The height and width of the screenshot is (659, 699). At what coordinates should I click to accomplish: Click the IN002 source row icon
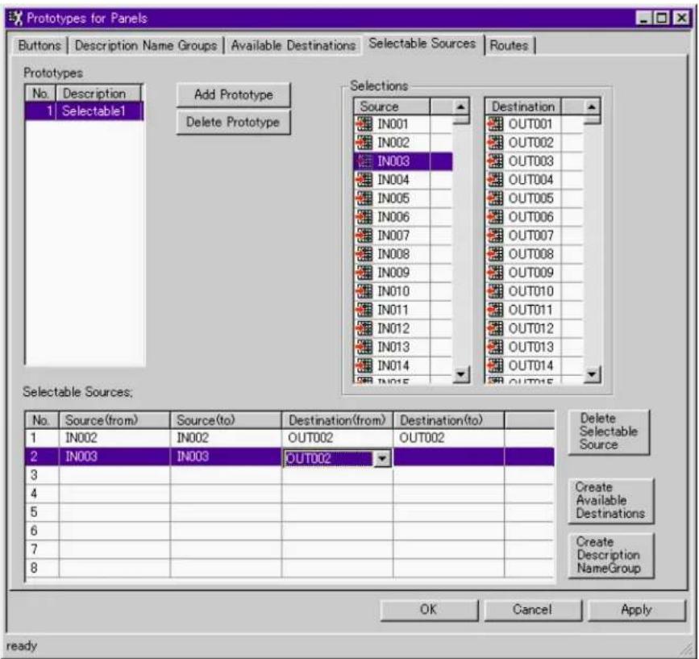364,143
